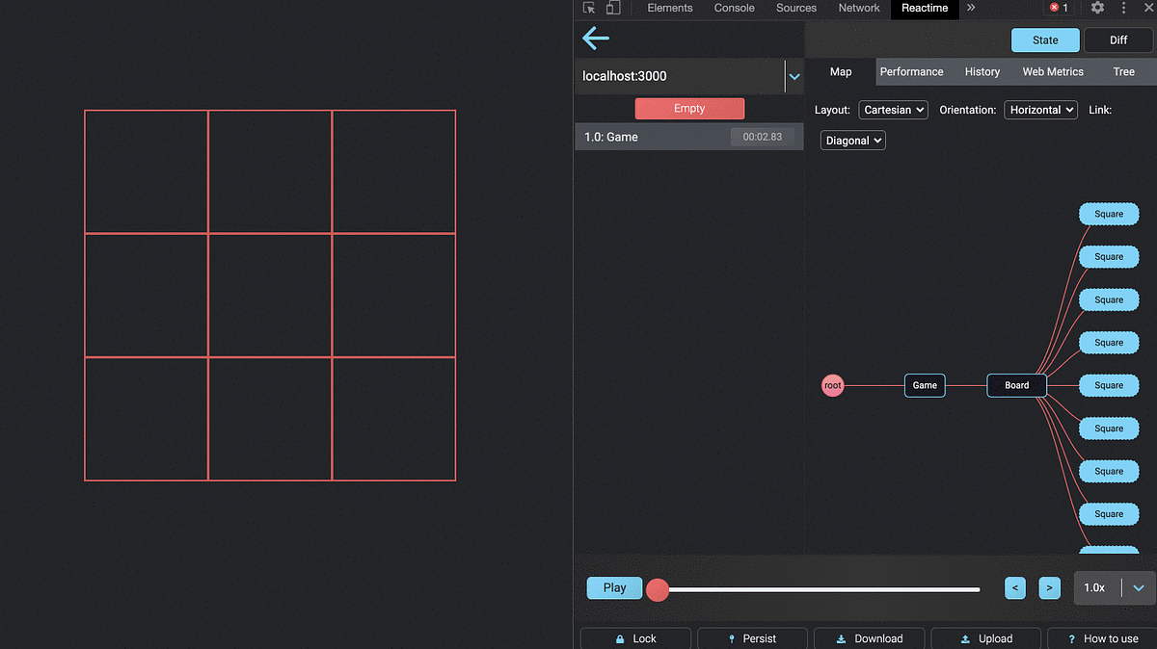
Task: Open the Console panel in DevTools
Action: pyautogui.click(x=734, y=8)
